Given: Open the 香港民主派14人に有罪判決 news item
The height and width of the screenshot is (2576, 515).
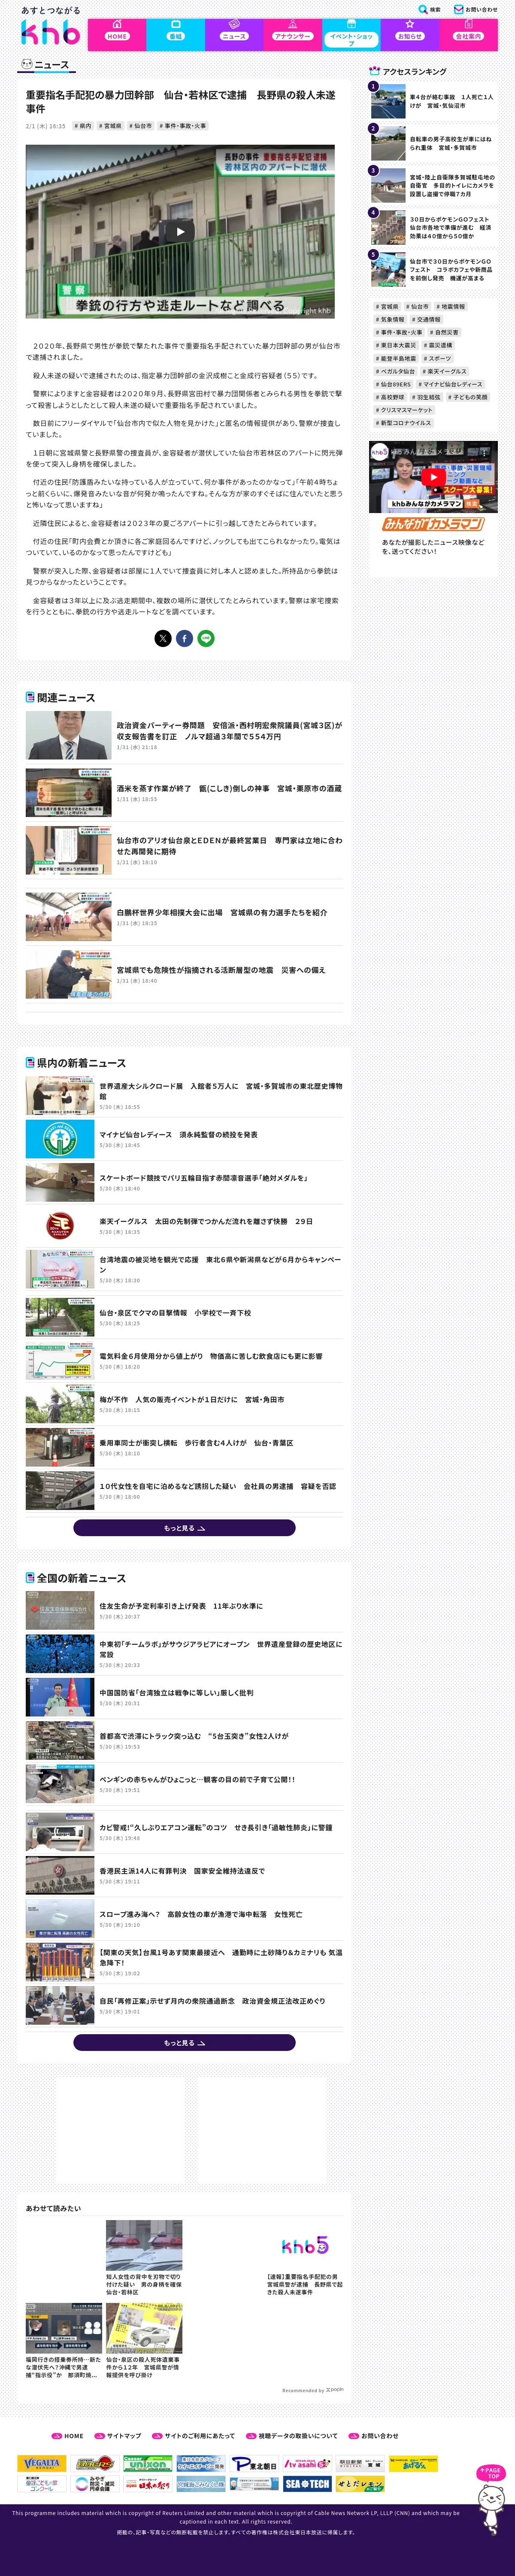Looking at the screenshot, I should [184, 1875].
